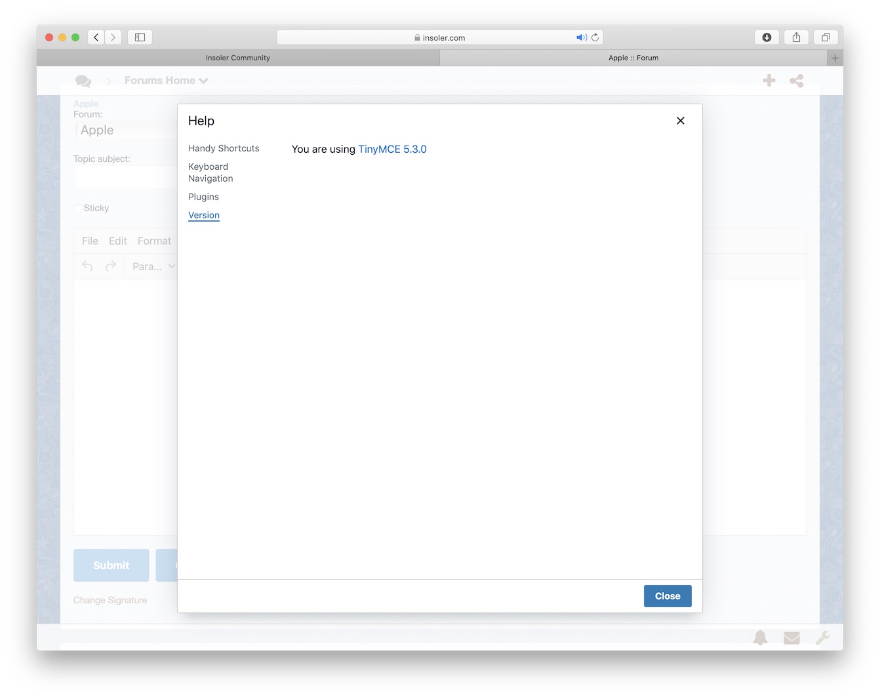The image size is (880, 699).
Task: Switch to Keyboard Navigation help tab
Action: coord(210,172)
